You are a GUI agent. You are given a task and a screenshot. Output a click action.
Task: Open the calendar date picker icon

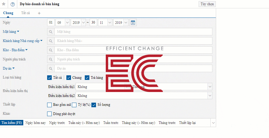133,23
